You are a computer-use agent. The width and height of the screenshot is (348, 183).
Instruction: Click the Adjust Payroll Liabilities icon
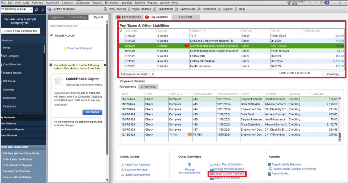[x=212, y=164]
